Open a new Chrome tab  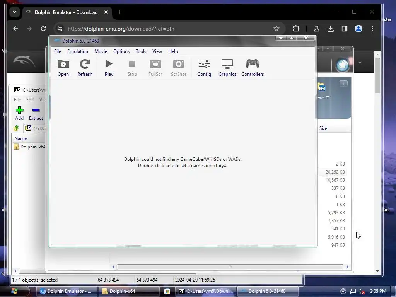(120, 12)
